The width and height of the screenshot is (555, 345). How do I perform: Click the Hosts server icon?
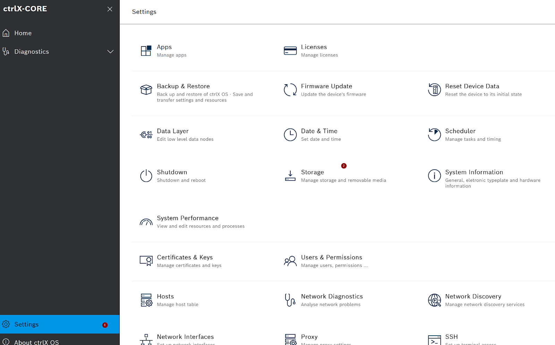coord(146,300)
